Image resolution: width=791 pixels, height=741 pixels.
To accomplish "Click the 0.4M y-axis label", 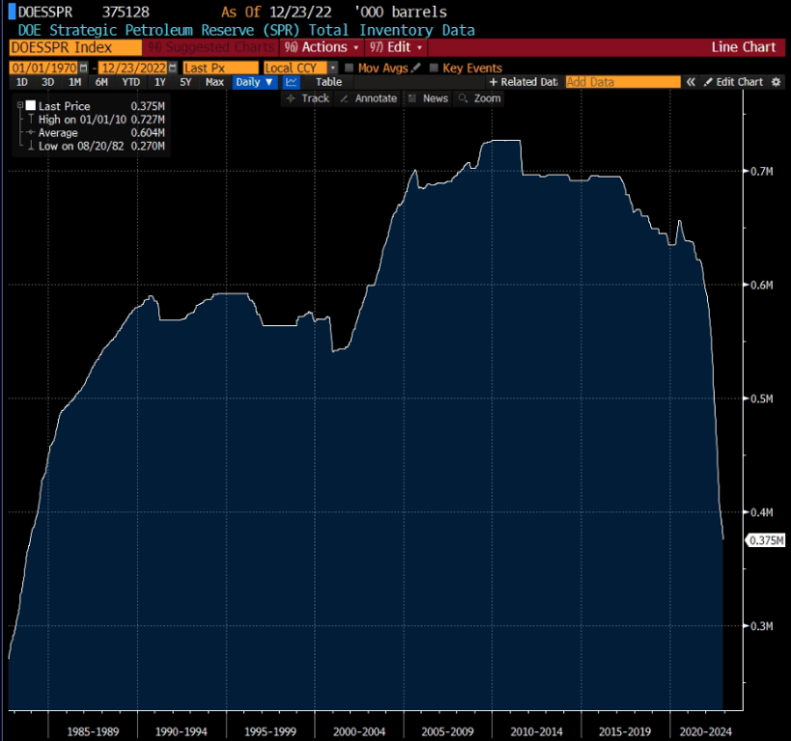I will tap(762, 512).
